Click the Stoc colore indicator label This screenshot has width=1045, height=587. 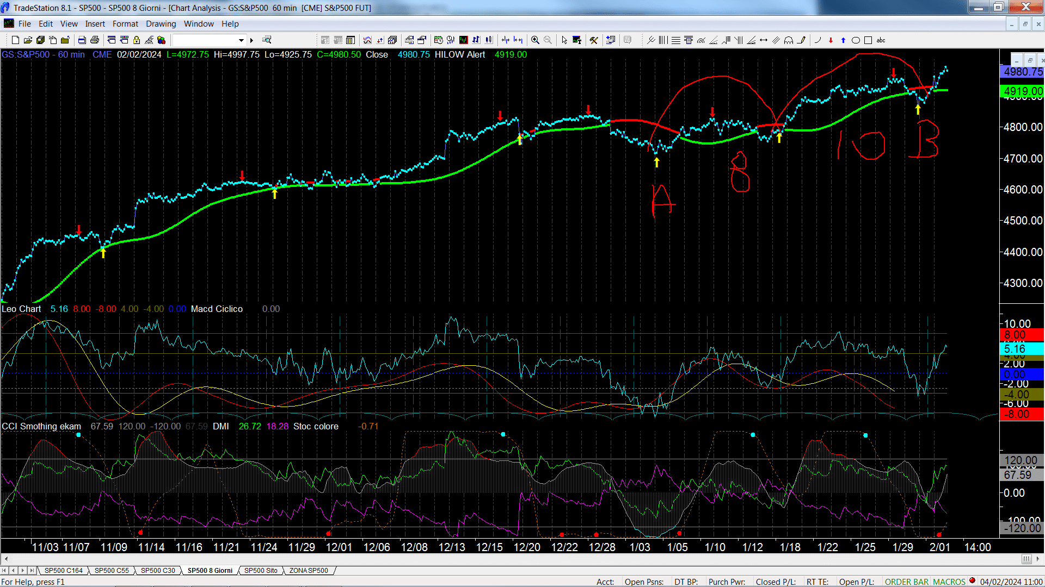pyautogui.click(x=316, y=427)
